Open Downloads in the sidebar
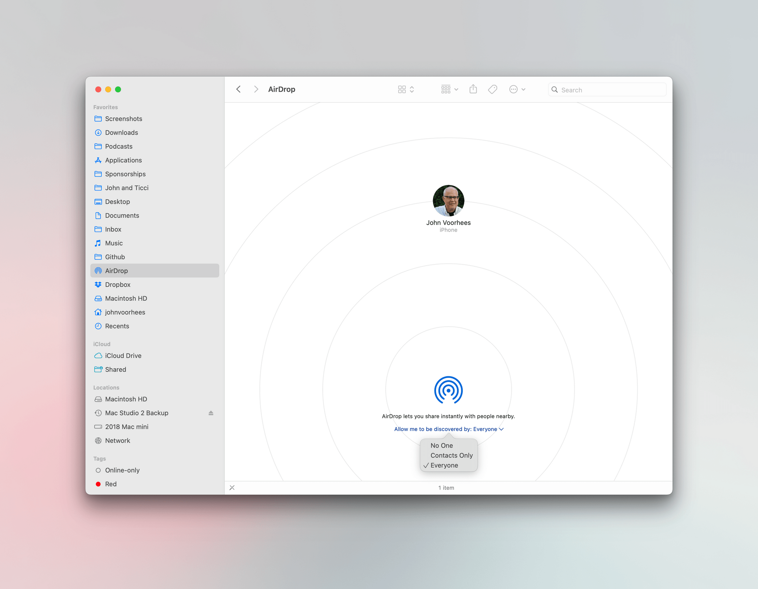Screen dimensions: 758x589 coord(155,132)
